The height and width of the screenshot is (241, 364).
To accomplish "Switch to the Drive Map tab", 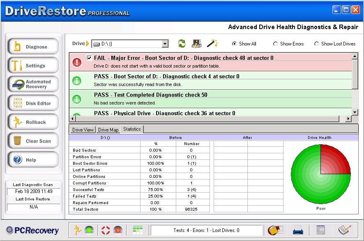I will coord(108,130).
